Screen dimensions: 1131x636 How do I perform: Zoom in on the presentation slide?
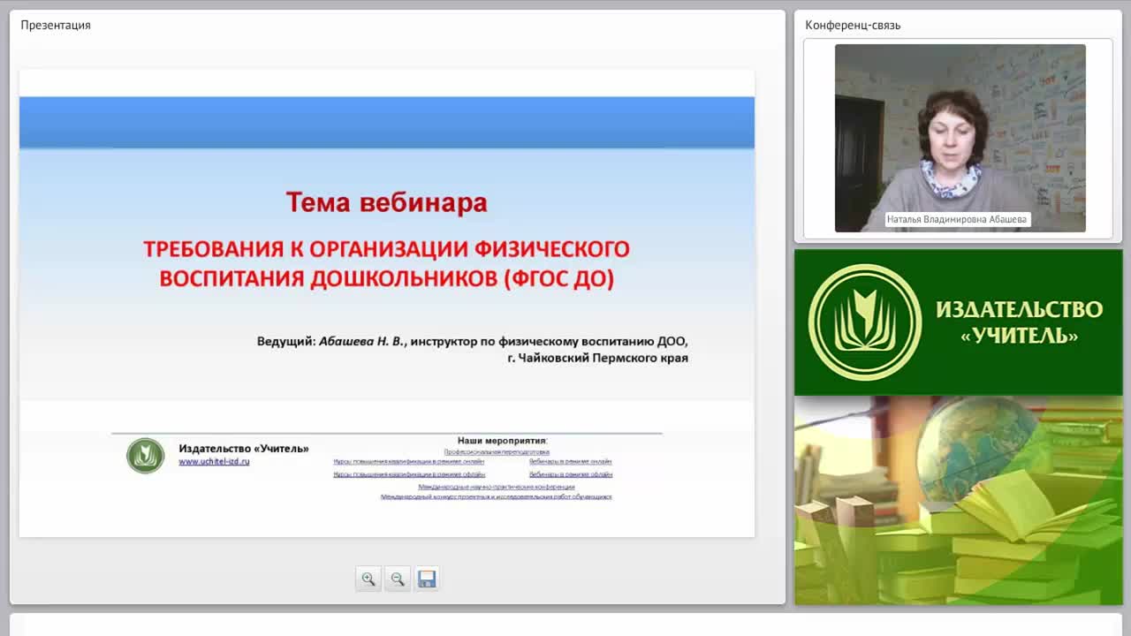coord(368,579)
